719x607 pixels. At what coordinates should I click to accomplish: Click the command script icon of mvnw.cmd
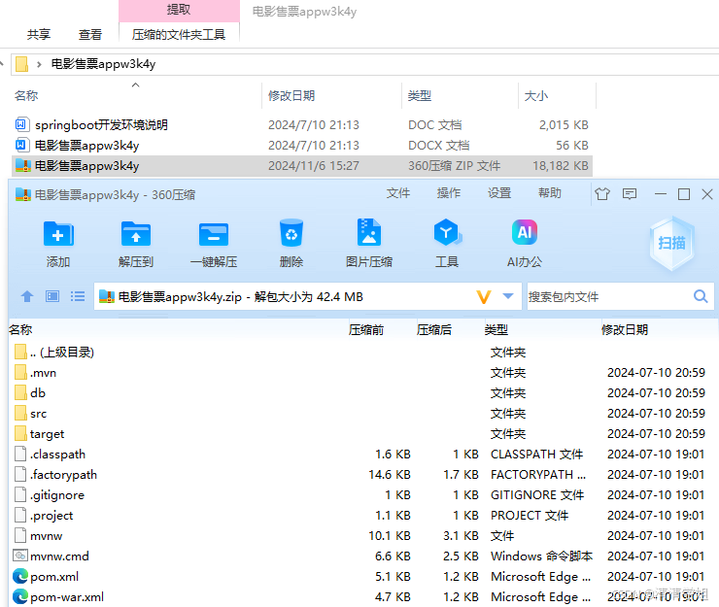(x=20, y=556)
